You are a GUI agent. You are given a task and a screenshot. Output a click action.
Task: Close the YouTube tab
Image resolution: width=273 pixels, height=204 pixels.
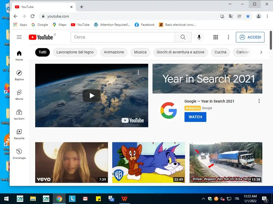(x=71, y=7)
